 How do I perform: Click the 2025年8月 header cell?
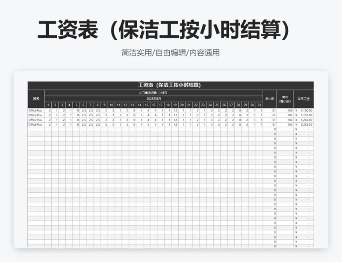coord(153,99)
